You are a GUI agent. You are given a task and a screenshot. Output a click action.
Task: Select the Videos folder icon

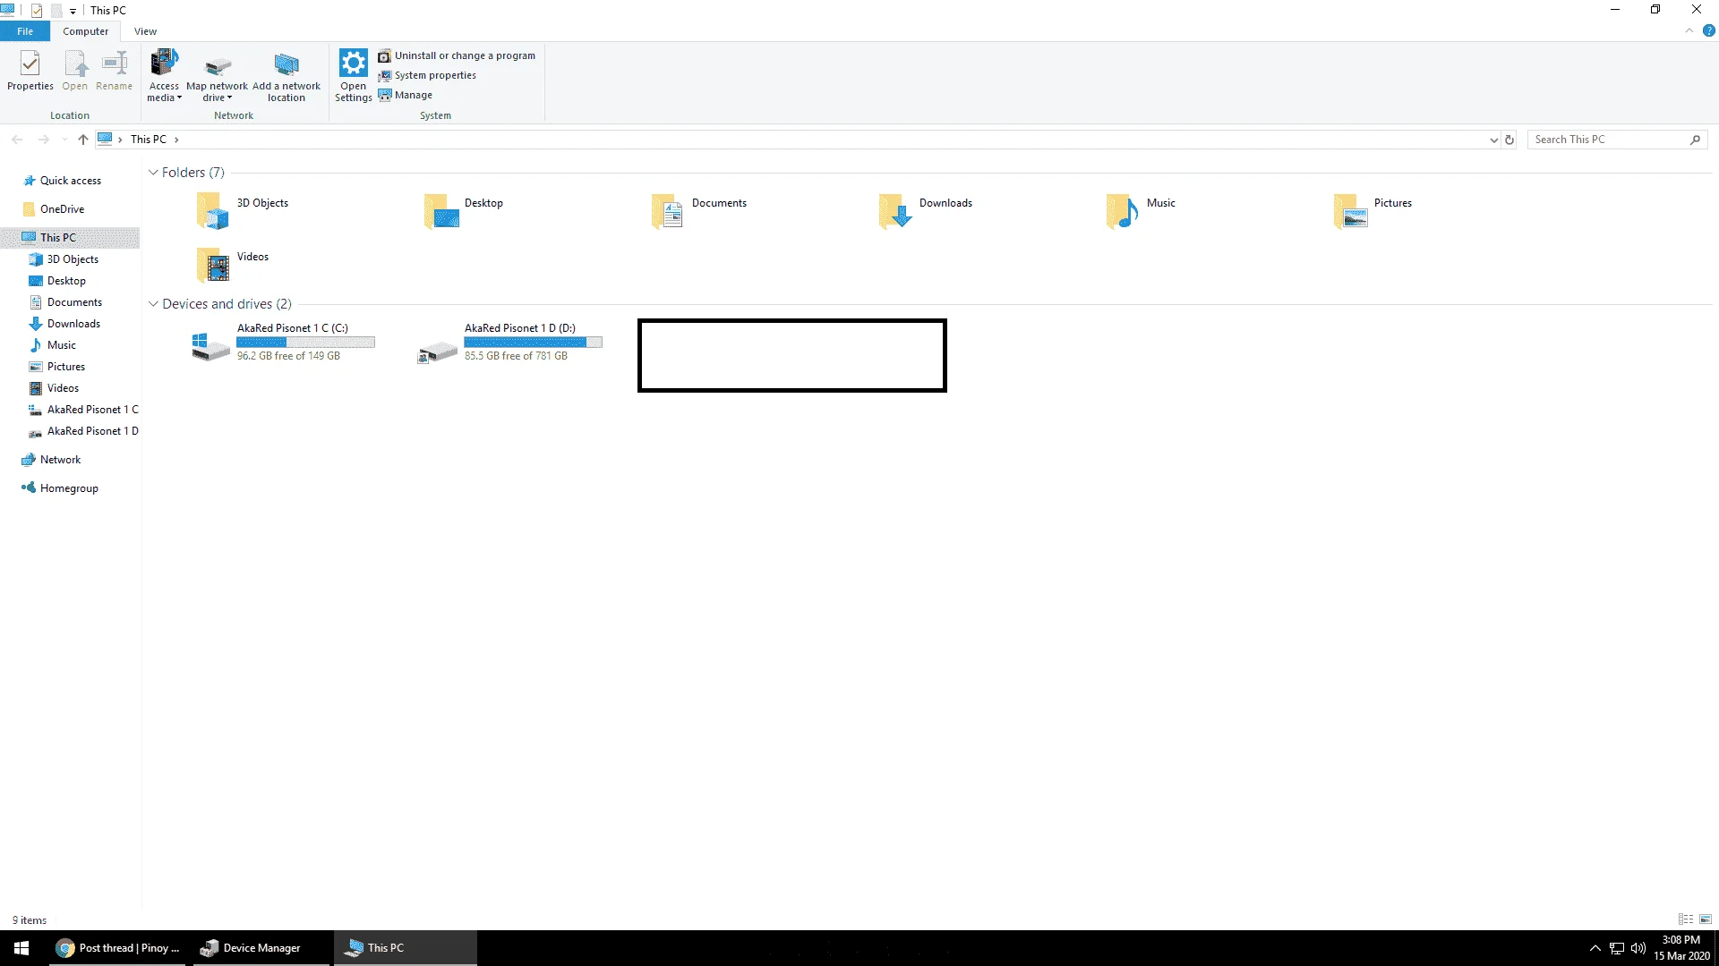point(212,265)
